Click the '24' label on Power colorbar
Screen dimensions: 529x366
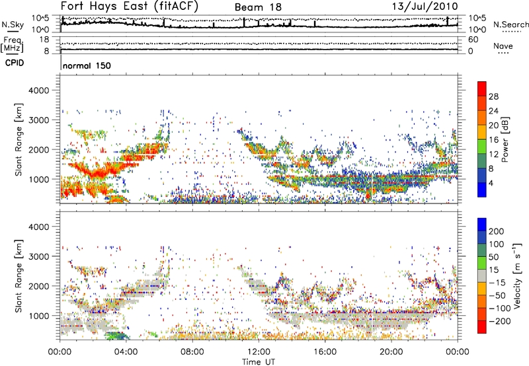click(x=493, y=111)
